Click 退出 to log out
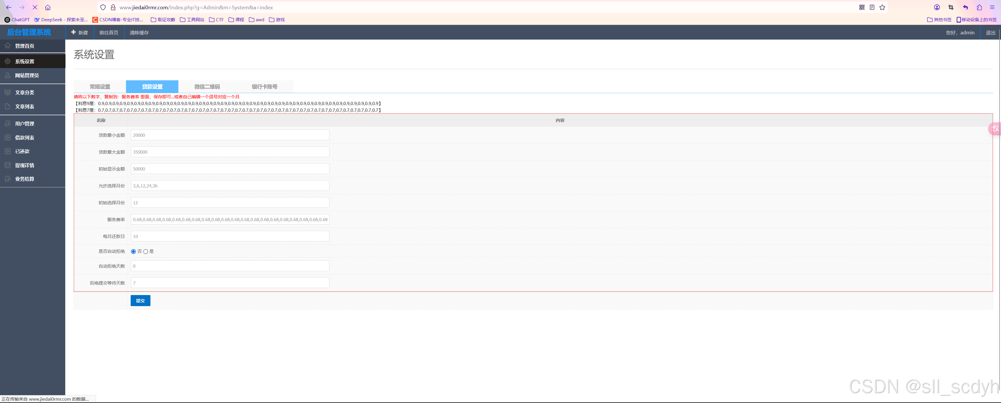1001x403 pixels. point(991,33)
